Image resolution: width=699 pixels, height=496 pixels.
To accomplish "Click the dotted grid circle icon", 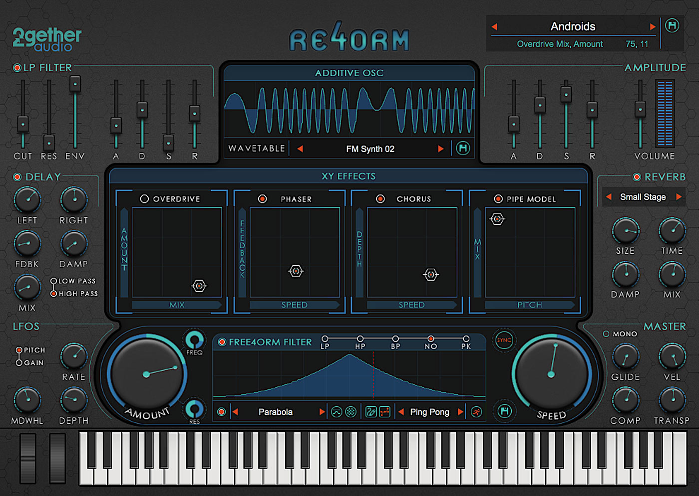I will [x=351, y=412].
